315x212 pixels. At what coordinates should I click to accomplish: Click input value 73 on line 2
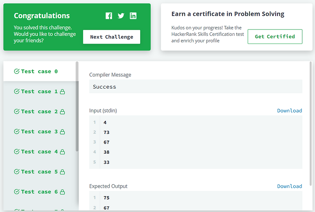point(107,132)
